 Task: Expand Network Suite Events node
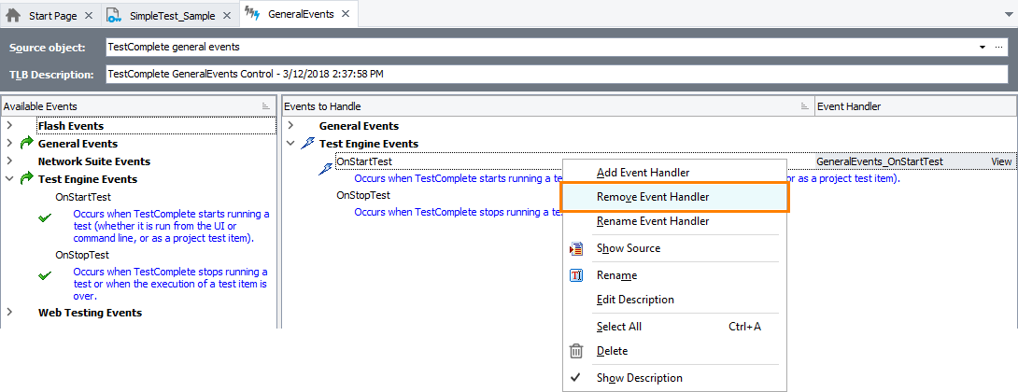pyautogui.click(x=9, y=161)
